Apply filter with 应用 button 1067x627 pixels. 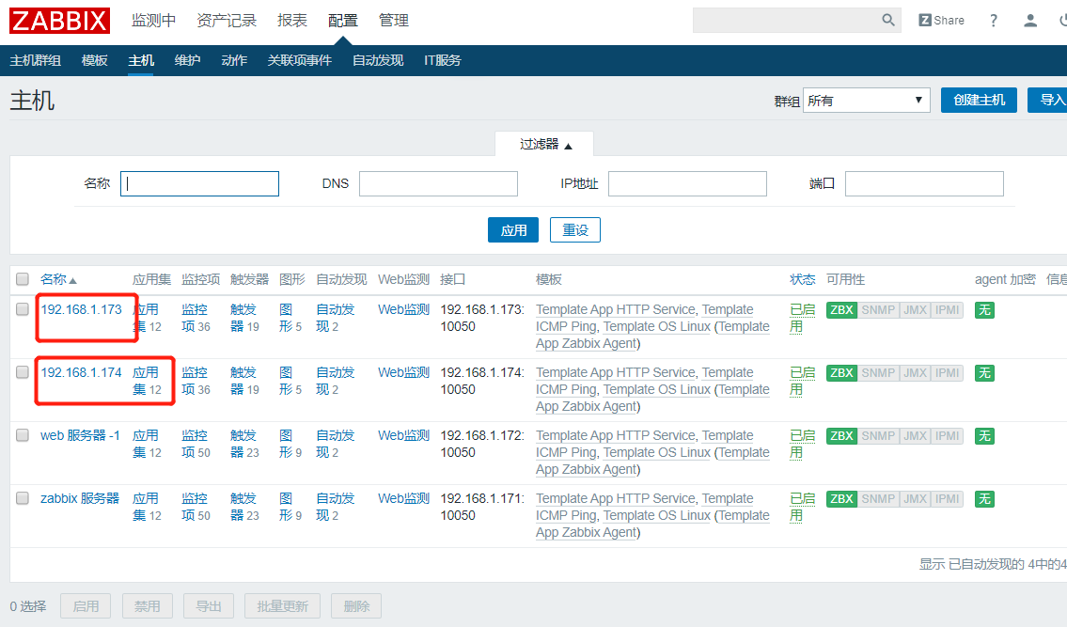tap(513, 230)
